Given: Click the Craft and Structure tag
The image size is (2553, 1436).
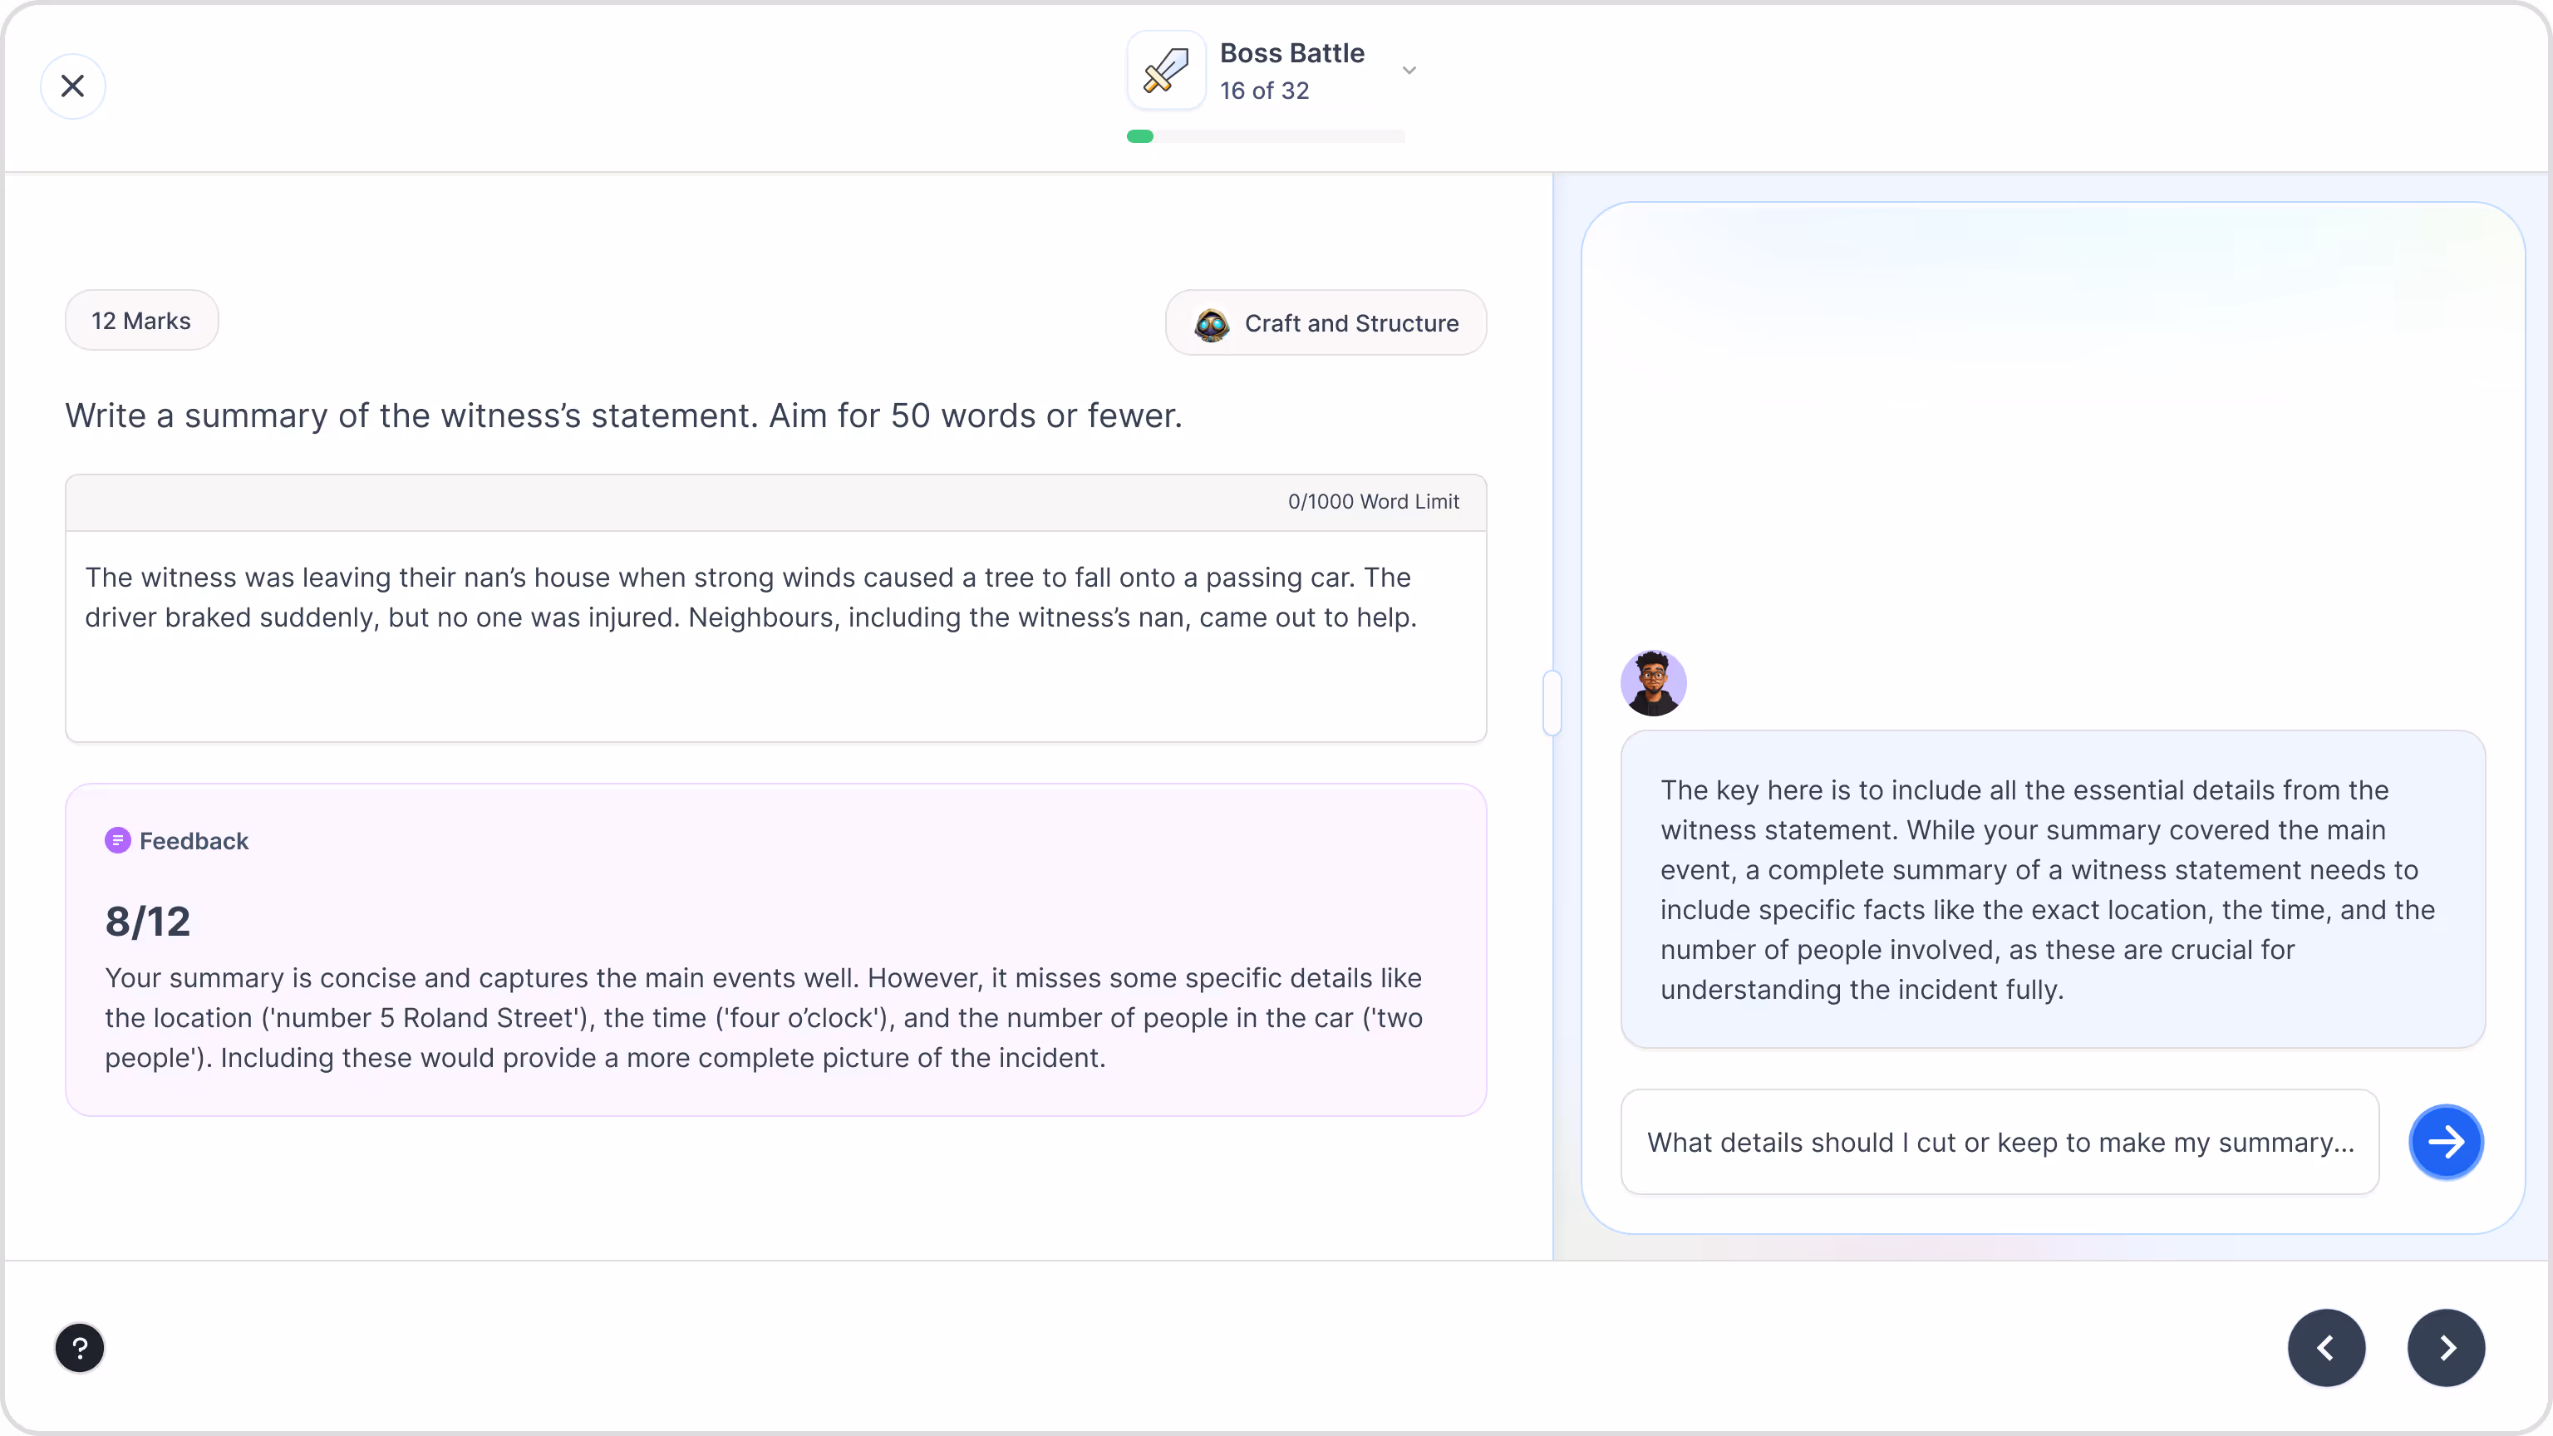Looking at the screenshot, I should point(1350,324).
